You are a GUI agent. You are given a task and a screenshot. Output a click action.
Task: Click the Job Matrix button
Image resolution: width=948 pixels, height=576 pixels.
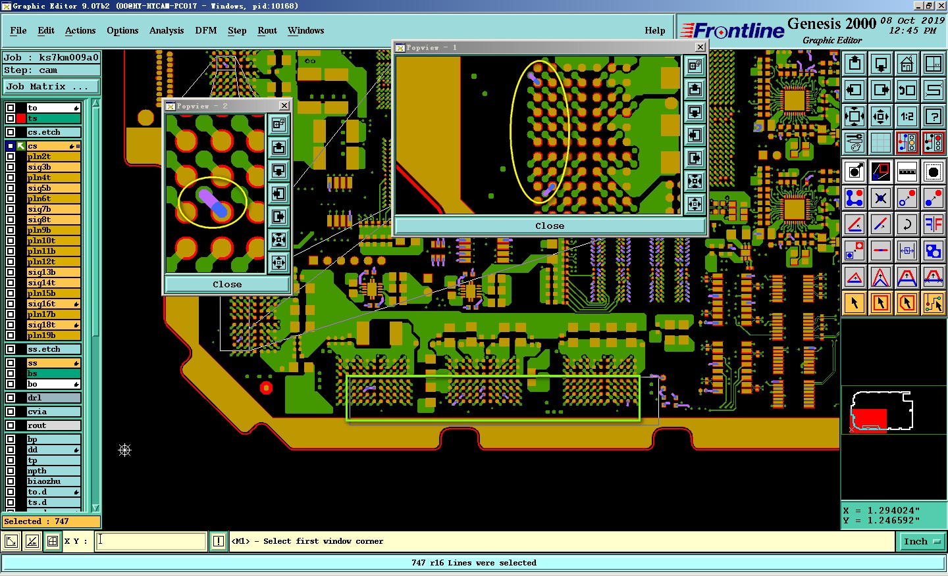coord(51,86)
